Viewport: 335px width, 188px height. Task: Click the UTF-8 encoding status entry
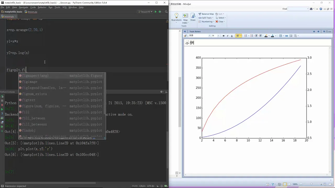(151, 186)
